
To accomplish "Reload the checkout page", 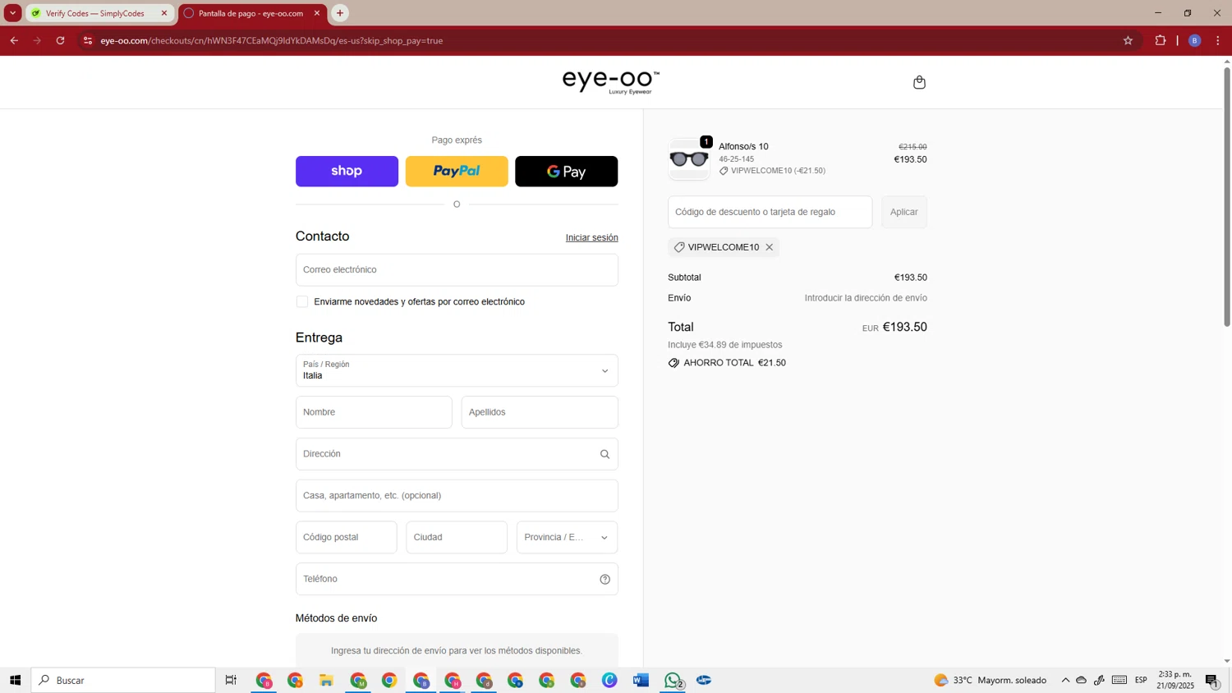I will (60, 40).
